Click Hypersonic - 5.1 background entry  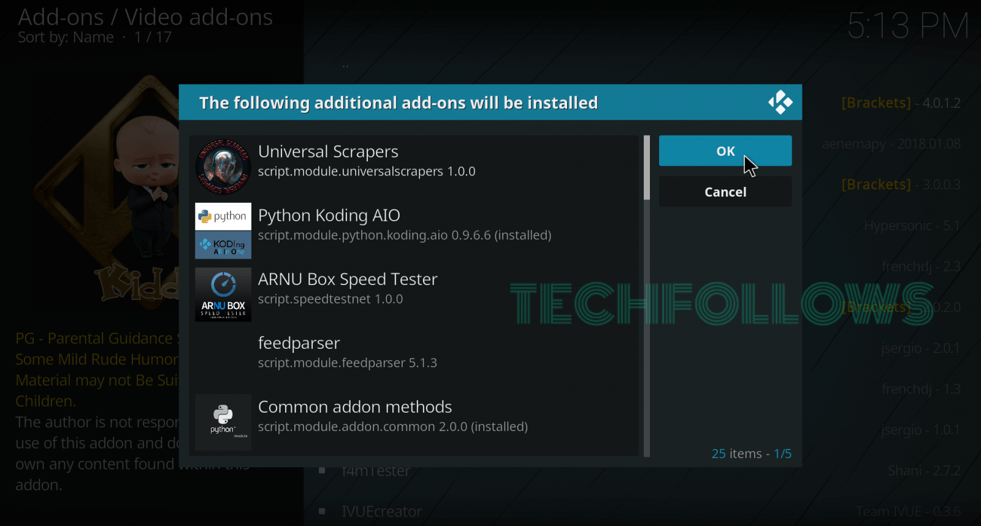point(912,226)
